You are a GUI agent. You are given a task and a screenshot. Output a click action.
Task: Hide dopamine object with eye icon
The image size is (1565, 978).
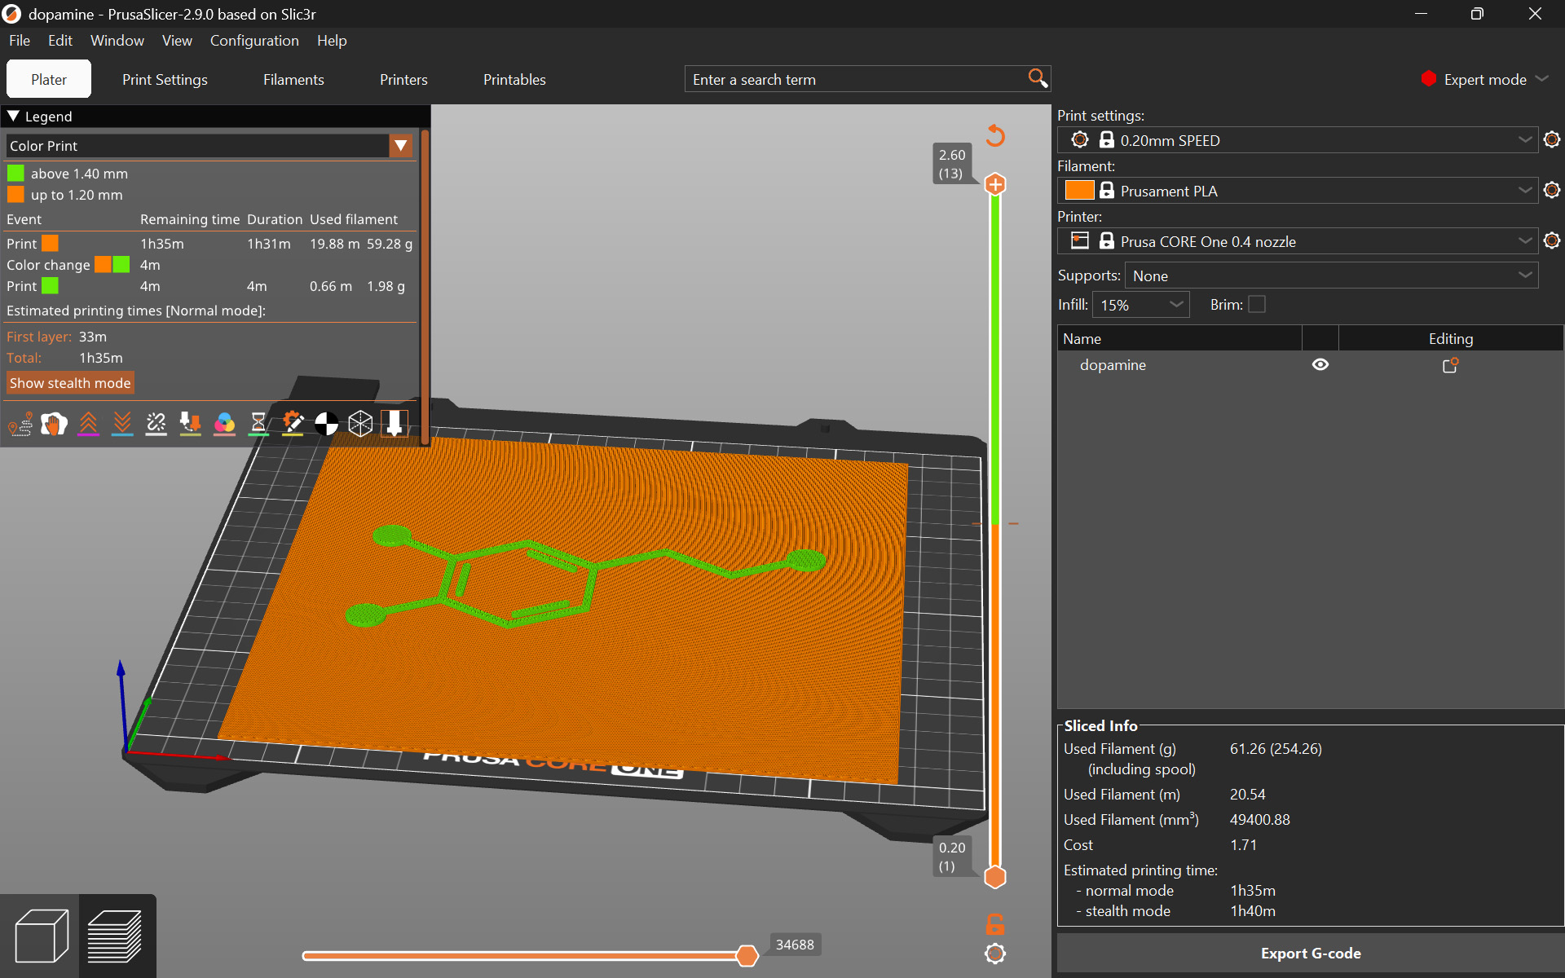[x=1320, y=364]
